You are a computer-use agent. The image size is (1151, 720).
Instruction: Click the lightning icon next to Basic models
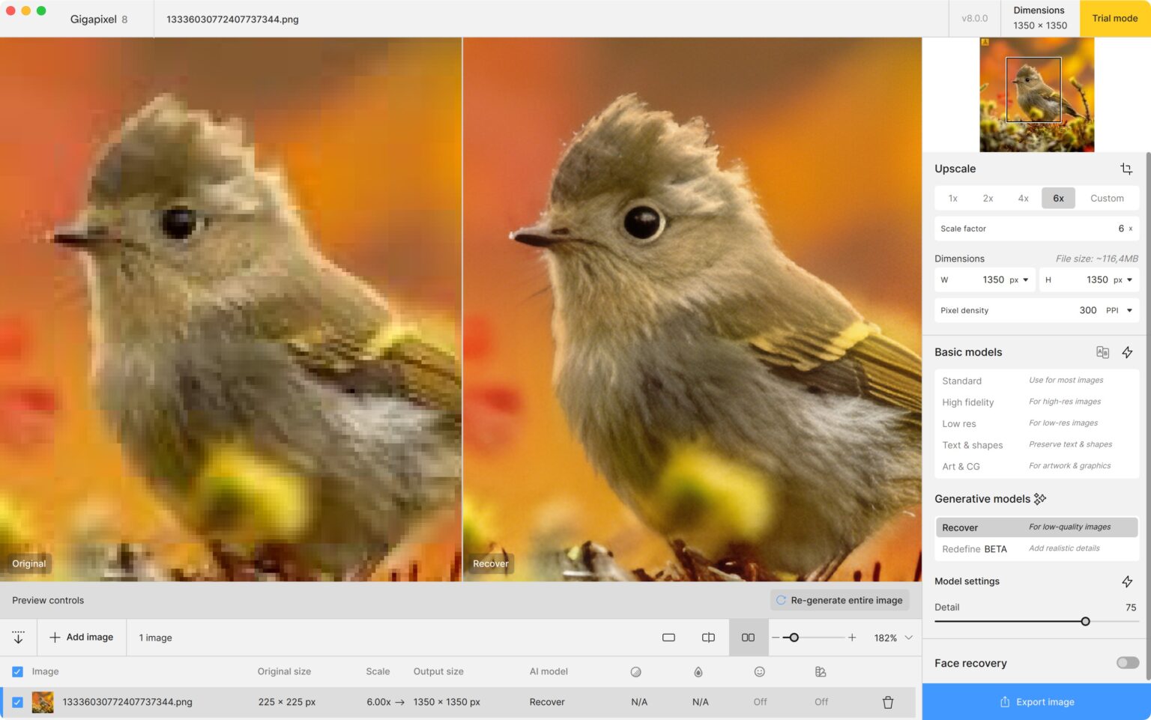pyautogui.click(x=1128, y=352)
